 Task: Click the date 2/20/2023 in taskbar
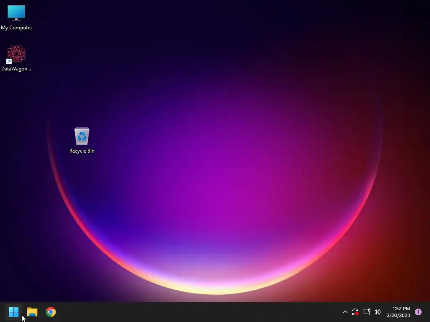(x=398, y=315)
